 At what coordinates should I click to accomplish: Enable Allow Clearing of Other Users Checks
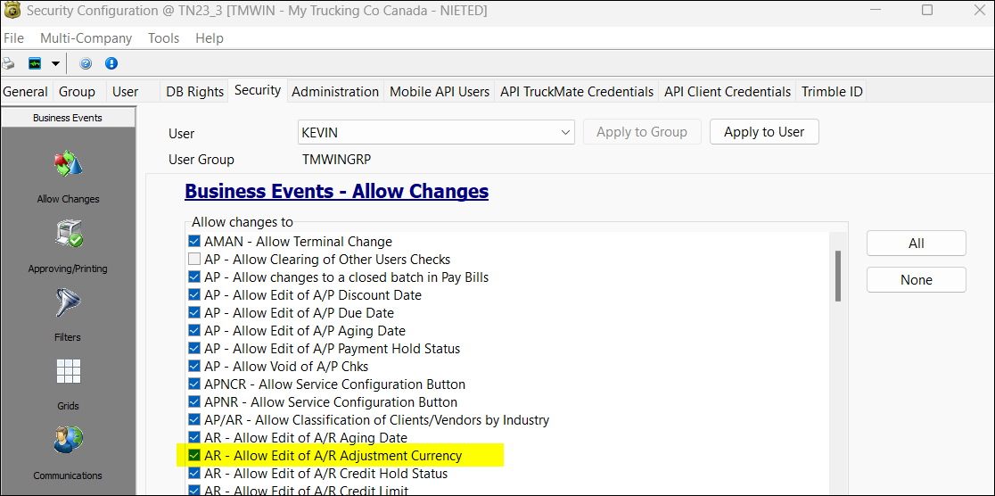coord(194,260)
